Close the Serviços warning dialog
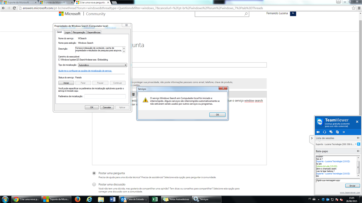 (223, 88)
